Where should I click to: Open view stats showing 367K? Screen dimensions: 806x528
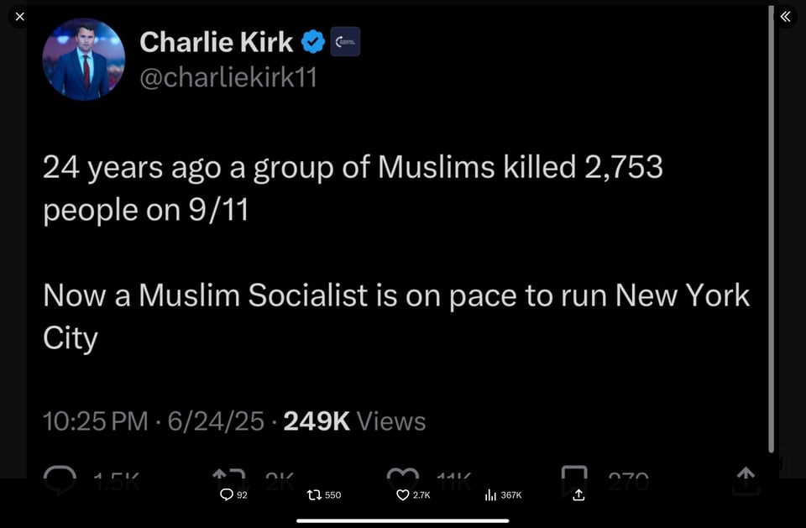492,495
